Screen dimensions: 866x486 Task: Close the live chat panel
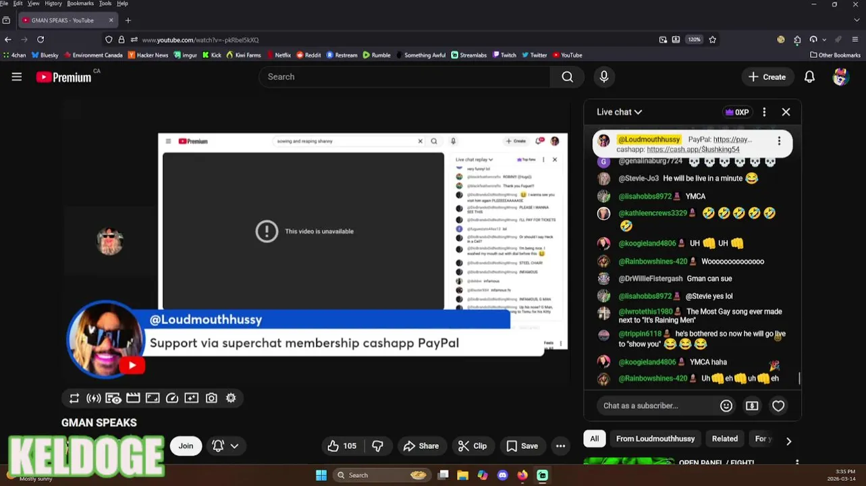(786, 112)
